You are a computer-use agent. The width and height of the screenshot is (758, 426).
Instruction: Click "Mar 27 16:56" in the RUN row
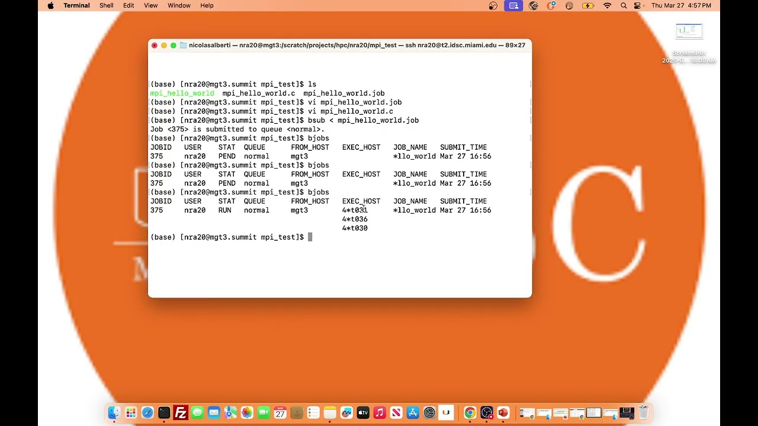(x=465, y=211)
